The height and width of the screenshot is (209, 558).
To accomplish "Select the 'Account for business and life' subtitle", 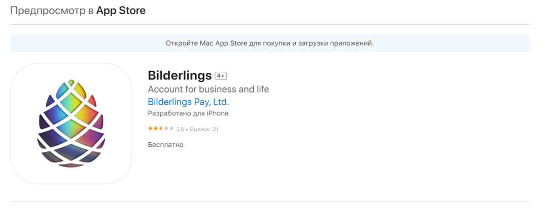I will 208,89.
